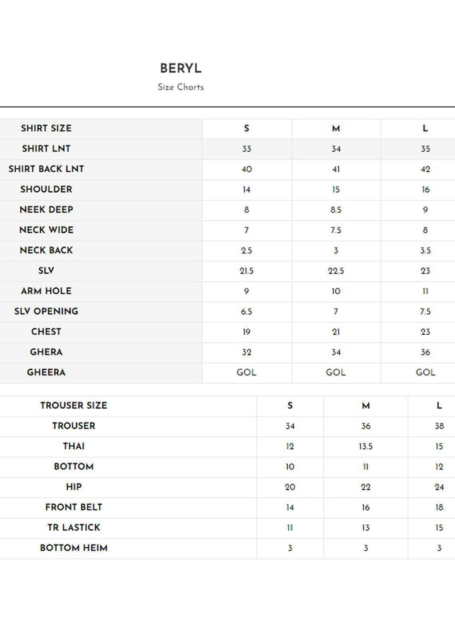455x633 pixels.
Task: Click the CHEST row label
Action: [x=46, y=331]
